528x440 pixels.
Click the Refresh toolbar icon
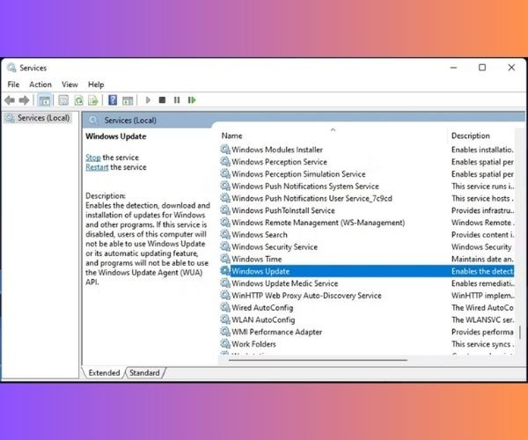click(x=78, y=100)
